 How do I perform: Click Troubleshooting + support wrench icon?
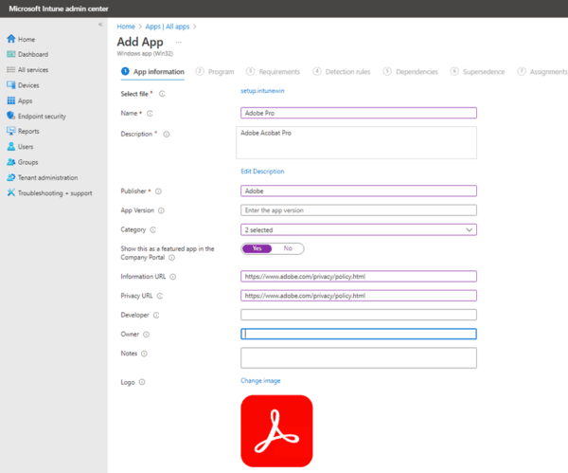[11, 192]
